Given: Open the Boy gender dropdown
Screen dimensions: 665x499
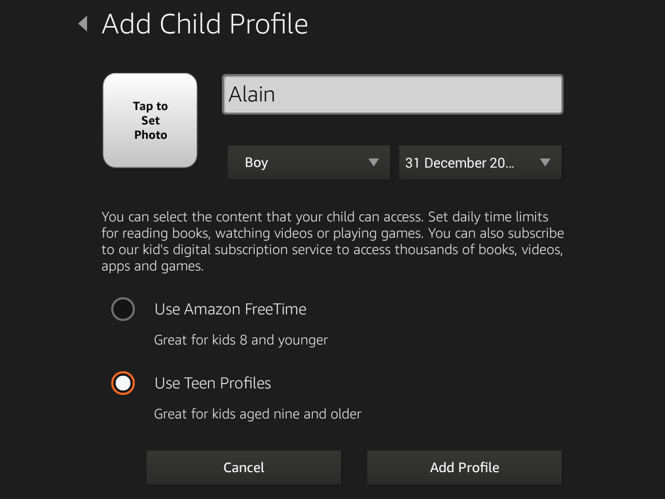Looking at the screenshot, I should (x=308, y=162).
